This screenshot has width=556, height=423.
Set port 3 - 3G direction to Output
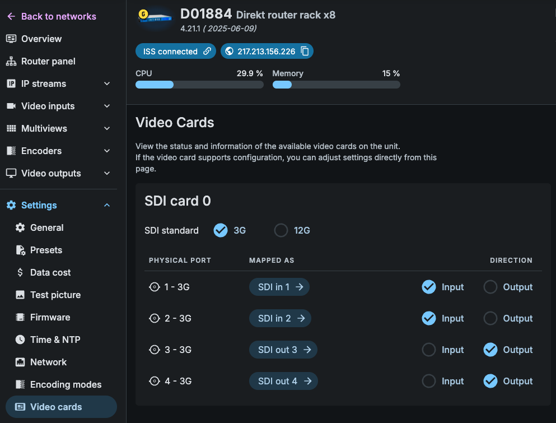tap(490, 350)
